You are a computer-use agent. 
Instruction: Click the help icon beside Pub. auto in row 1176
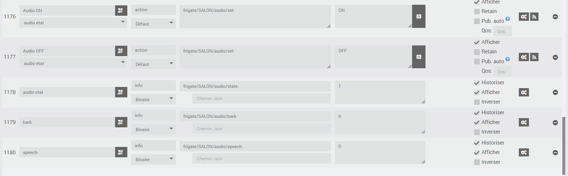coord(507,19)
